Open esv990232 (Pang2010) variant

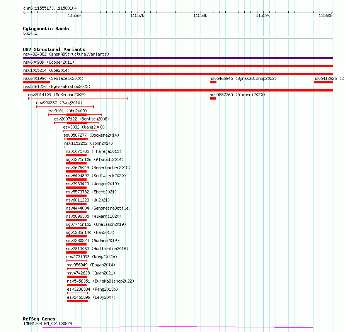point(59,103)
